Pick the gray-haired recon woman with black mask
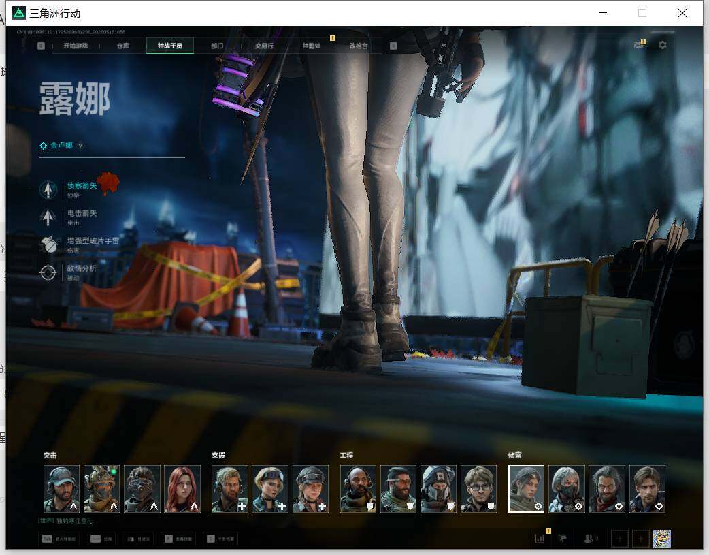The width and height of the screenshot is (709, 555). click(x=567, y=489)
